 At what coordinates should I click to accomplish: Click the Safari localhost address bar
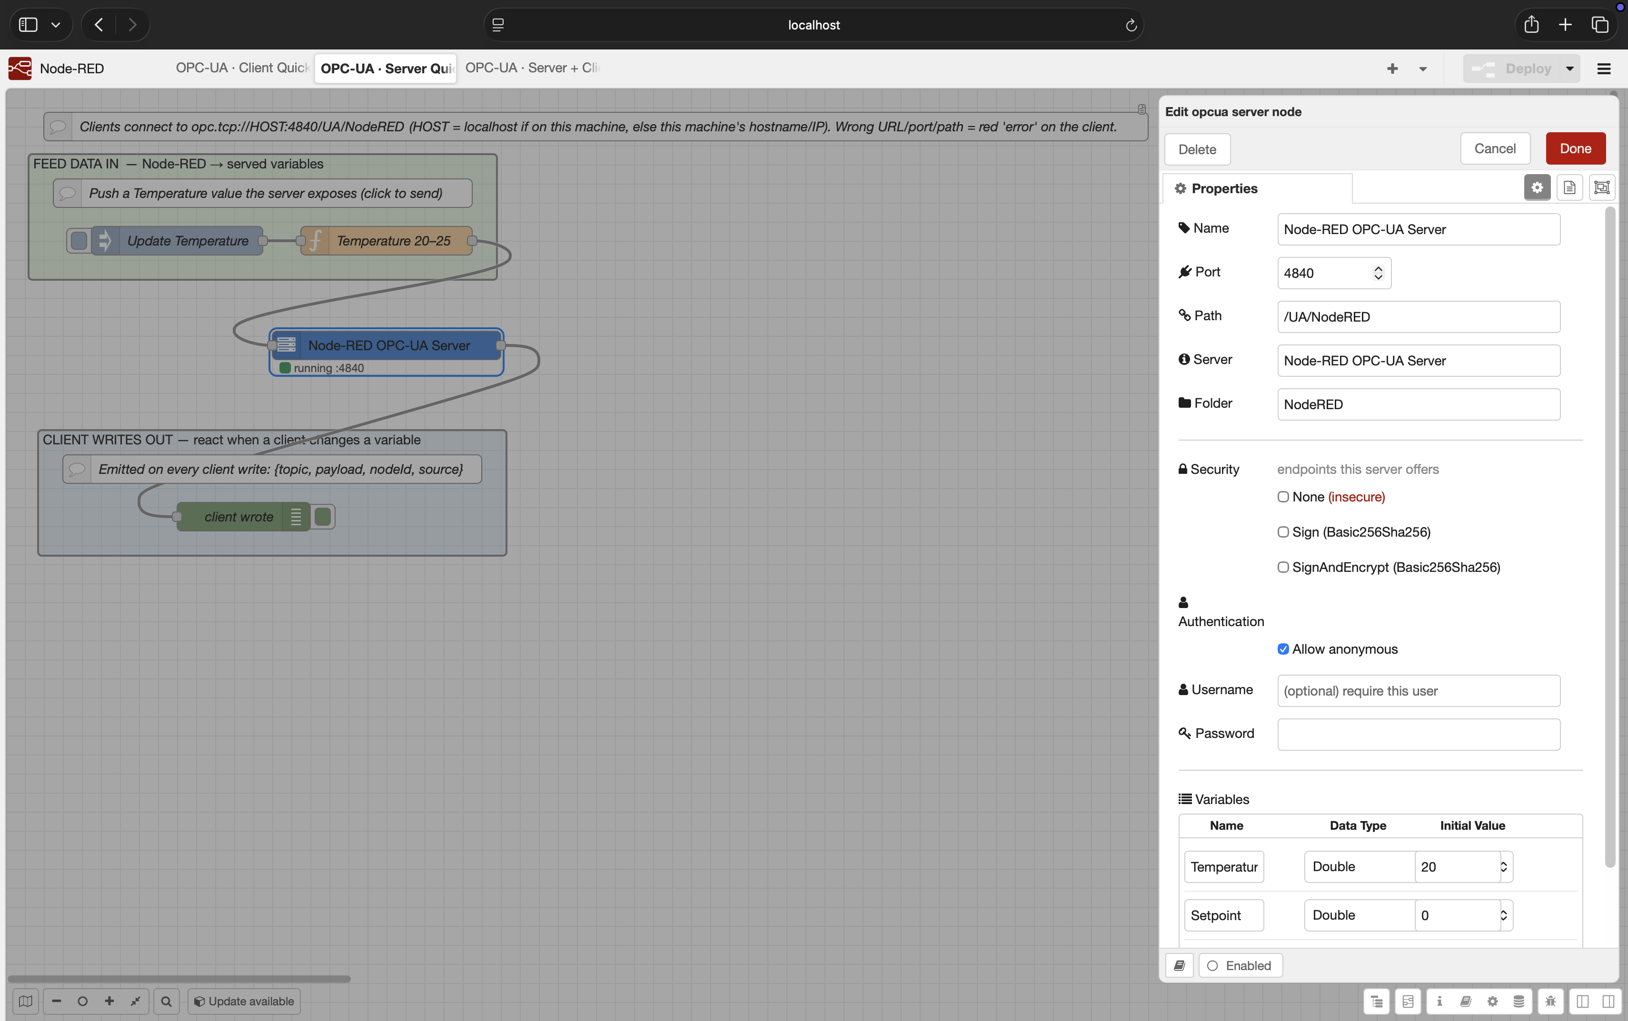(x=814, y=25)
